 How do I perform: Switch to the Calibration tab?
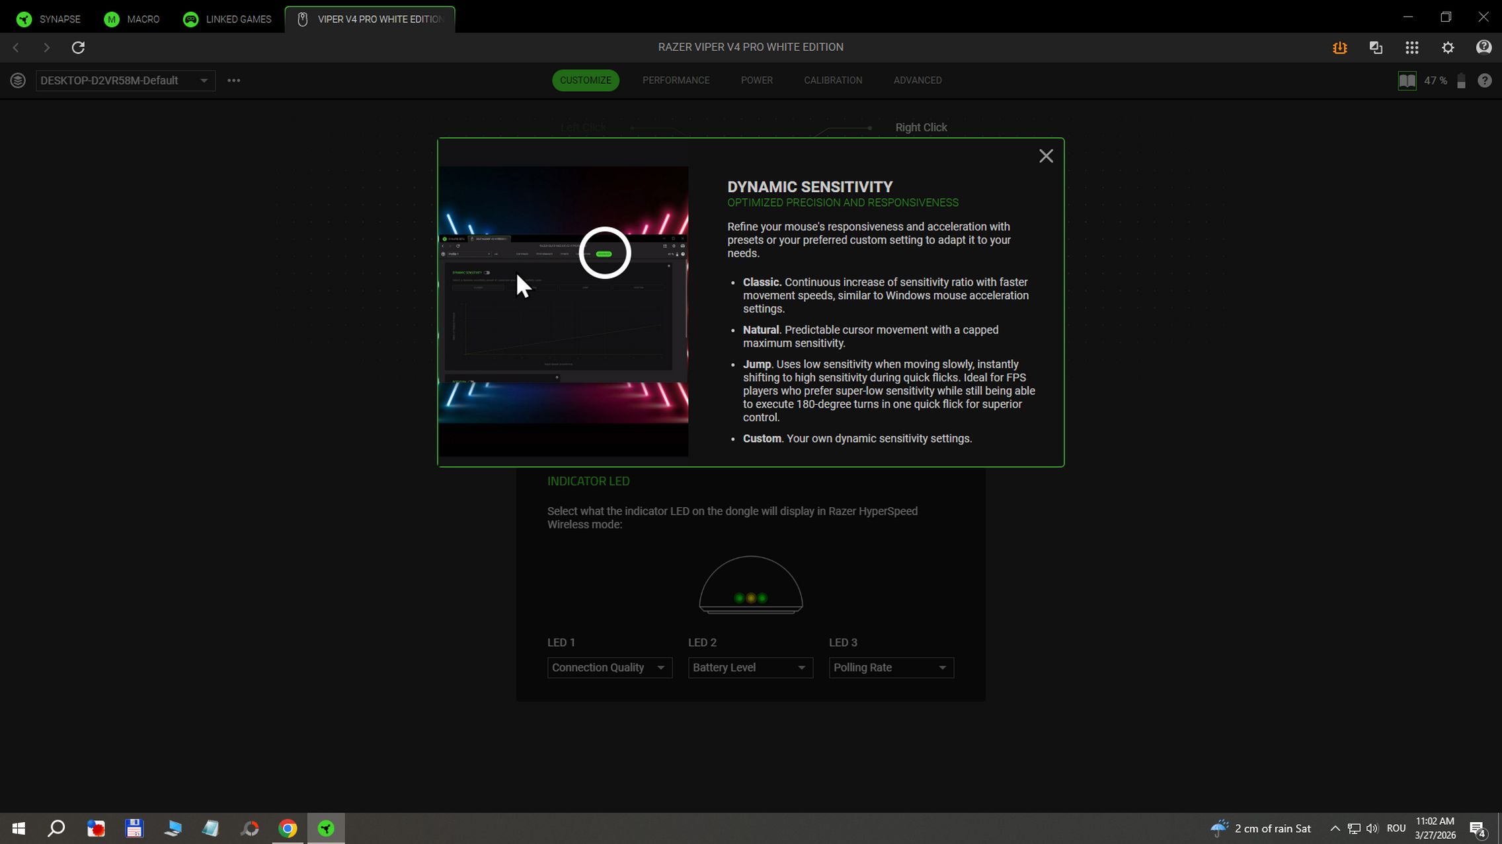(832, 81)
